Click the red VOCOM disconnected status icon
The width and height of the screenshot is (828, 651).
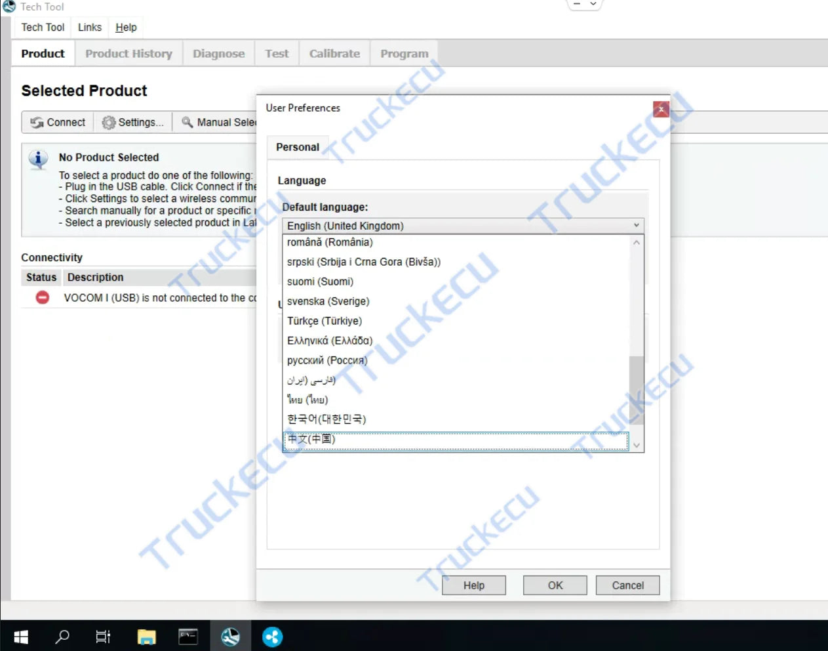tap(41, 297)
